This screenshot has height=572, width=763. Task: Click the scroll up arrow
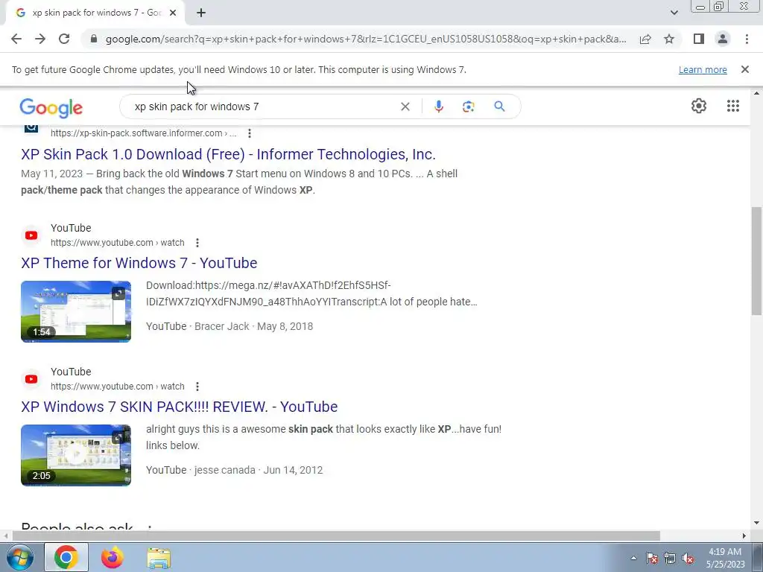pyautogui.click(x=756, y=93)
